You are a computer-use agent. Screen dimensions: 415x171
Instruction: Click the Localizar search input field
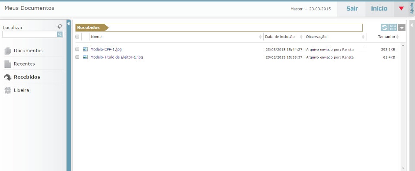point(30,35)
